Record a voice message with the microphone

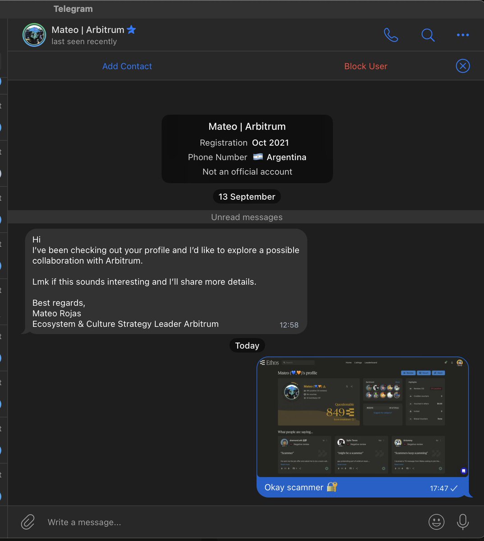point(463,522)
